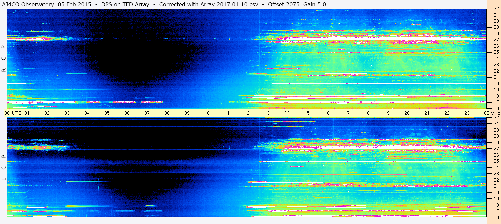Click the 15 hour marker on time axis
The image size is (501, 224).
[307, 113]
